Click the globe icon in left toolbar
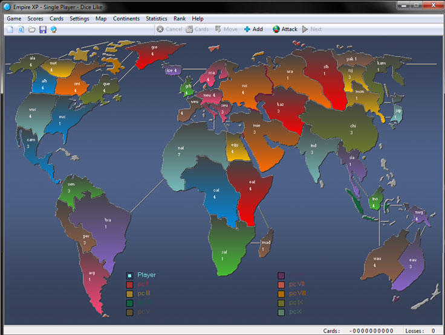This screenshot has width=445, height=335. pyautogui.click(x=53, y=29)
